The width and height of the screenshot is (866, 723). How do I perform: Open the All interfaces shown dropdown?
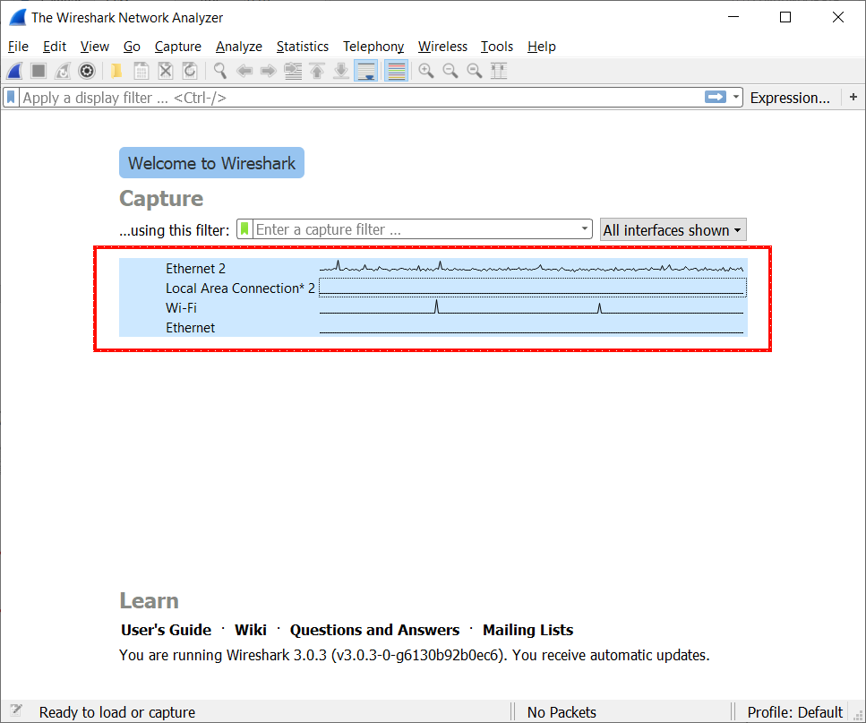pyautogui.click(x=673, y=229)
